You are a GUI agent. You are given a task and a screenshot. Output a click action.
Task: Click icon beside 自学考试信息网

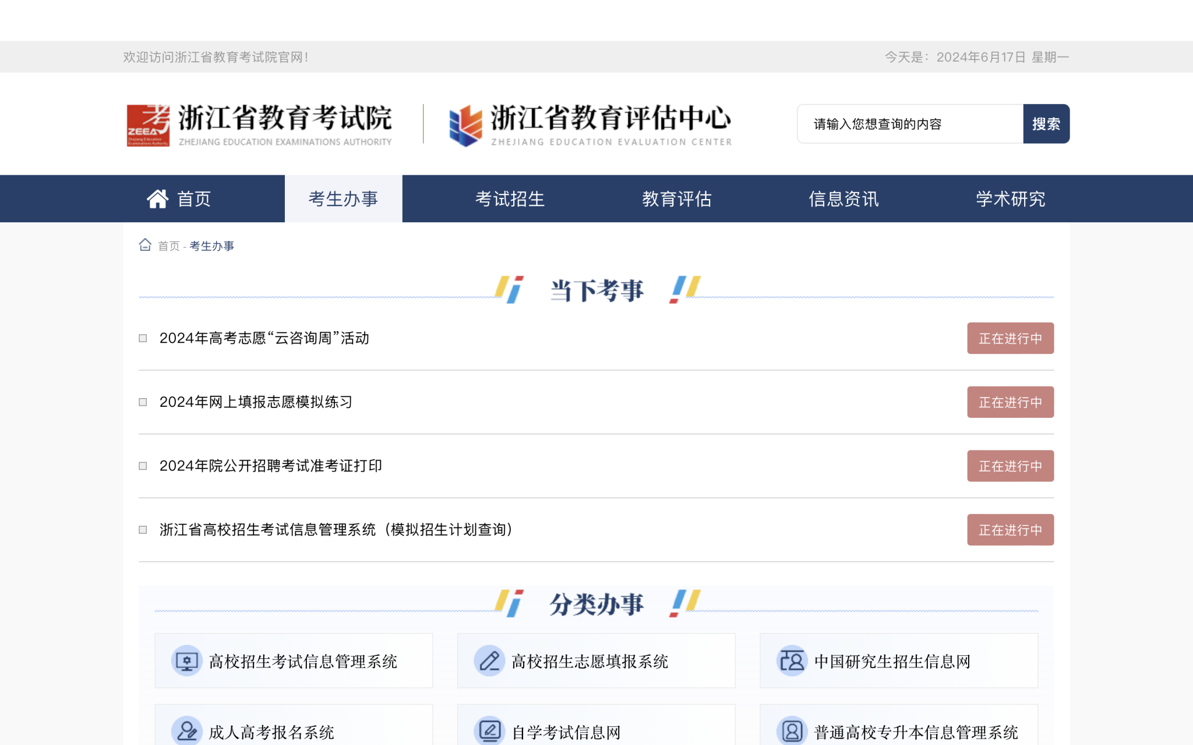click(x=489, y=732)
